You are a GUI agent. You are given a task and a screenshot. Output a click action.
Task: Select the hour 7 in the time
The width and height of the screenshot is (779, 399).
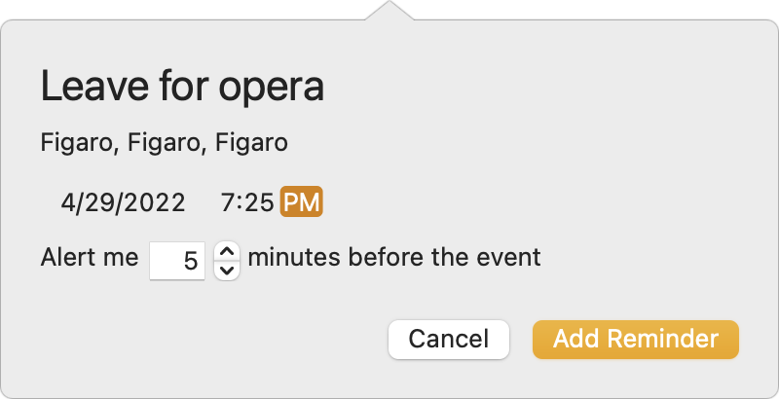[x=228, y=202]
